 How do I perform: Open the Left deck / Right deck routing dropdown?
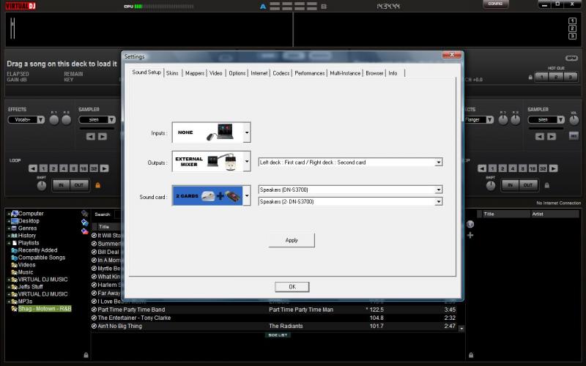pyautogui.click(x=351, y=163)
